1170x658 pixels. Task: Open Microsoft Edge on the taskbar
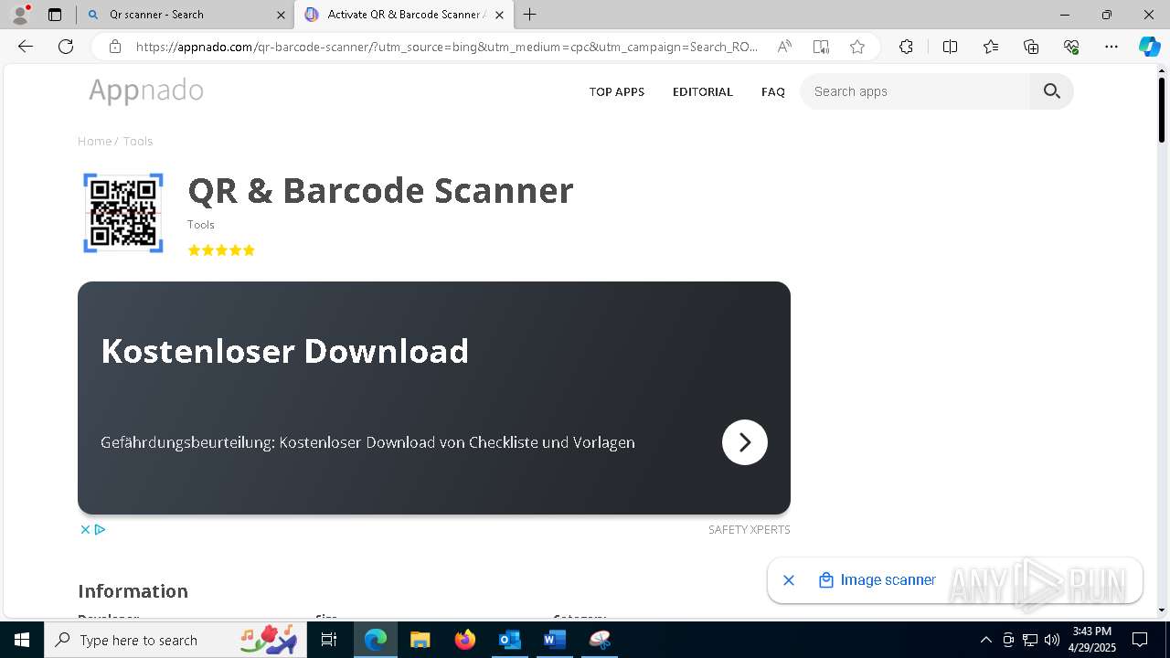[x=376, y=640]
